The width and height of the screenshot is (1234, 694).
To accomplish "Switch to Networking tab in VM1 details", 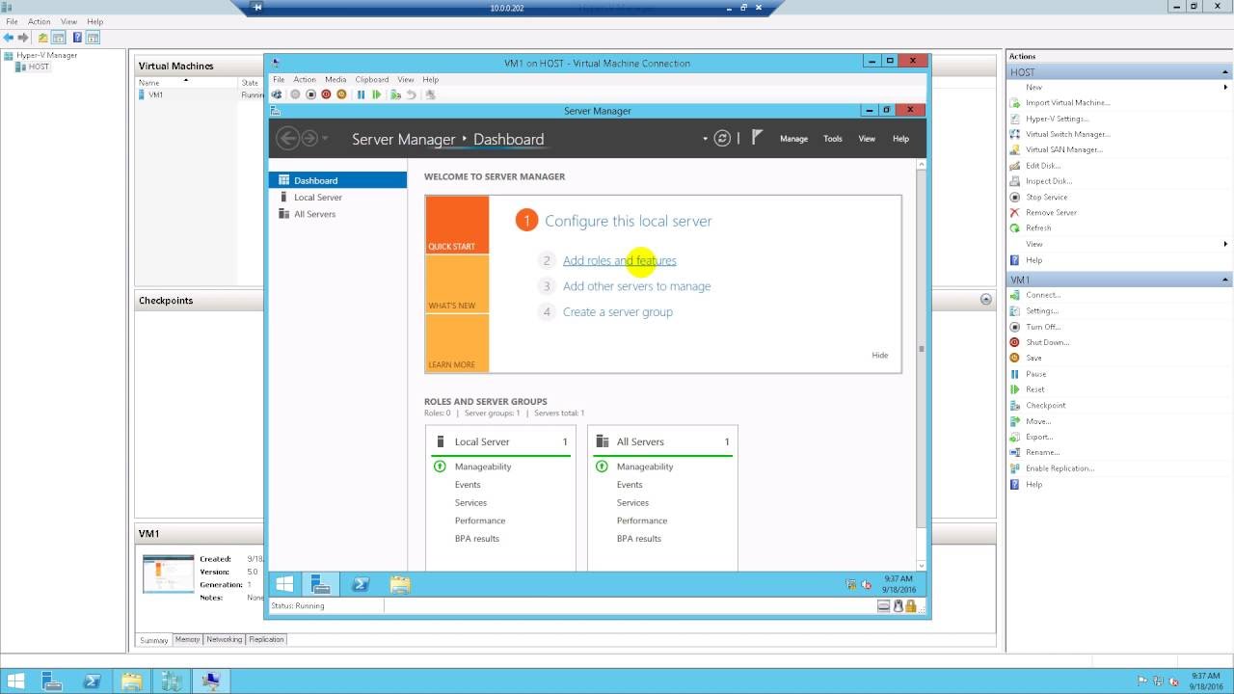I will click(x=225, y=639).
